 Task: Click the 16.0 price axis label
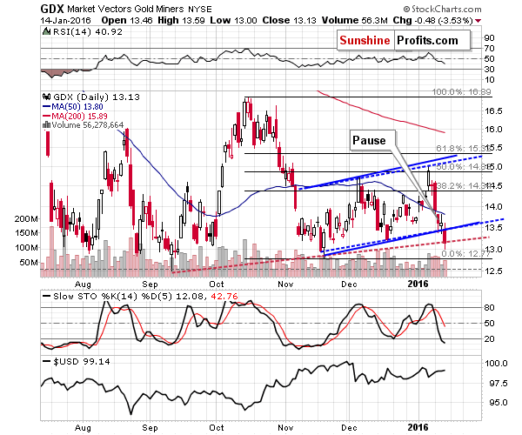click(x=492, y=130)
